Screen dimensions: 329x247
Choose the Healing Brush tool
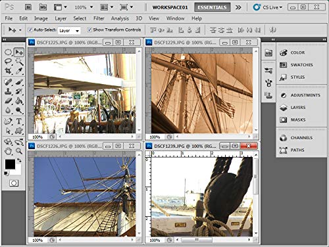click(8, 82)
